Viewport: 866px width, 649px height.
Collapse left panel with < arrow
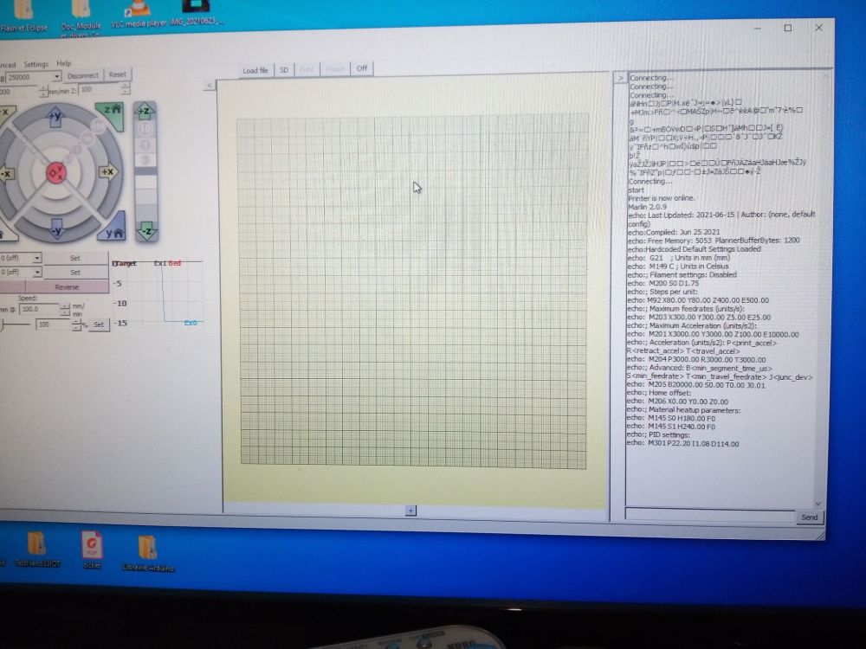point(210,85)
